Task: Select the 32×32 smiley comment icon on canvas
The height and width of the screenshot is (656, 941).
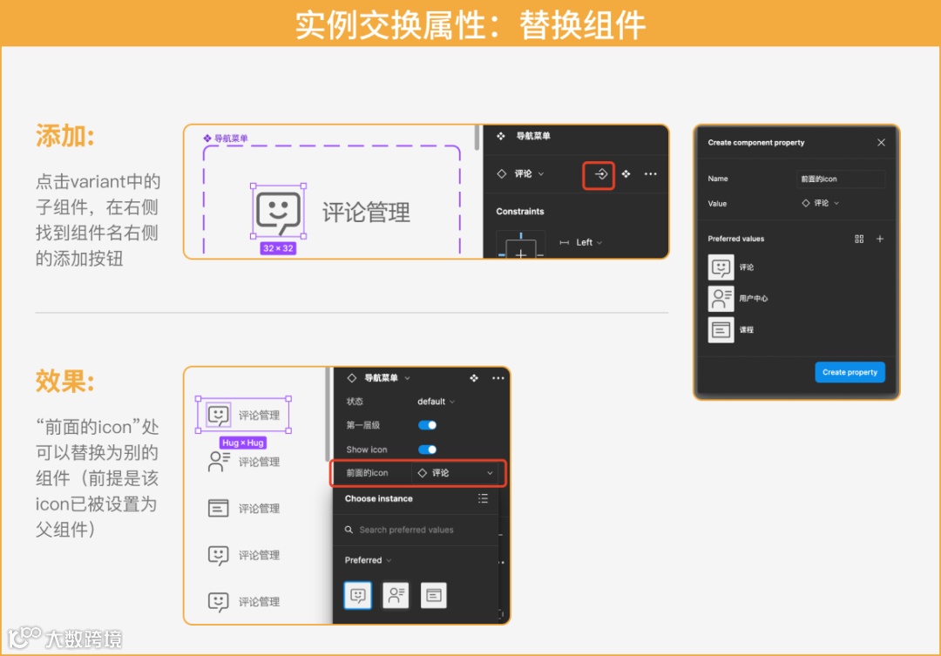Action: click(278, 212)
